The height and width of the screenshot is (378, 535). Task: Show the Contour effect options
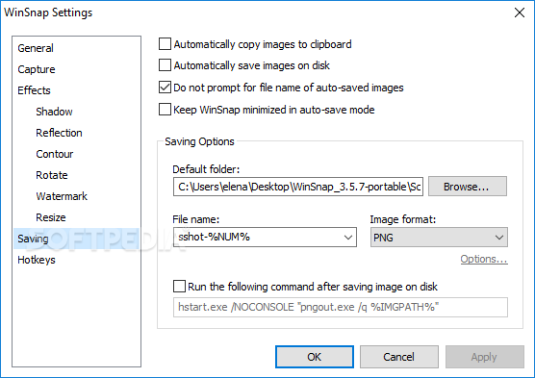pos(54,154)
